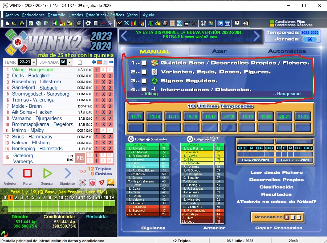Open the TEMP. 22-23 season dropdown
327x243 pixels.
click(34, 62)
